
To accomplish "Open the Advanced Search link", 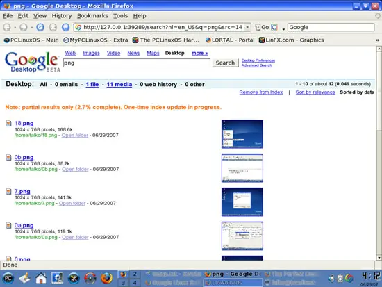I will [x=256, y=65].
